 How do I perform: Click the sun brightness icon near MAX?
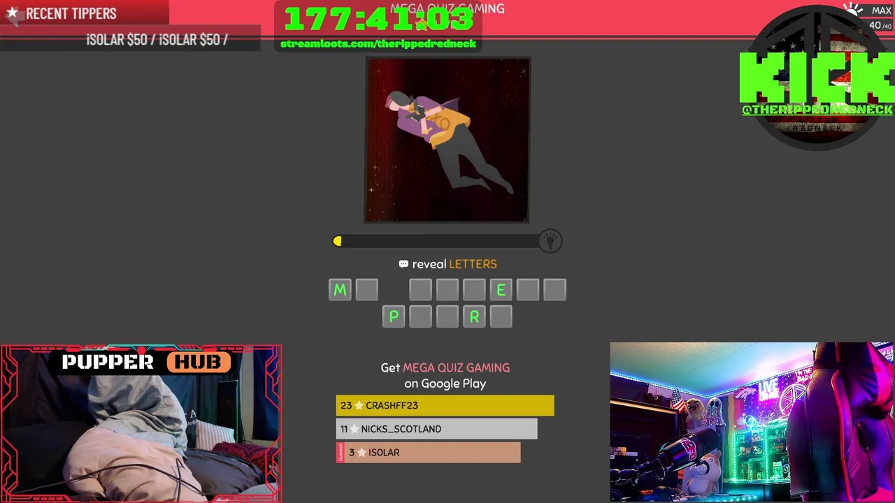[853, 9]
